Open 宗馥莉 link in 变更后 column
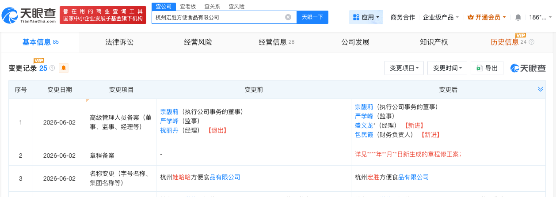The image size is (556, 197). click(364, 107)
